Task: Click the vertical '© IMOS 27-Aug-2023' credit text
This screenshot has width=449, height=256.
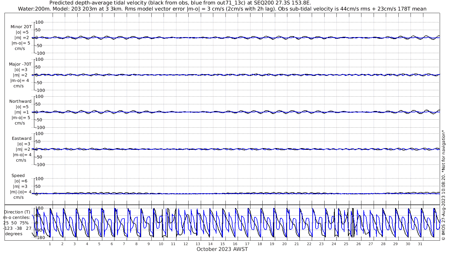Action: coord(444,185)
